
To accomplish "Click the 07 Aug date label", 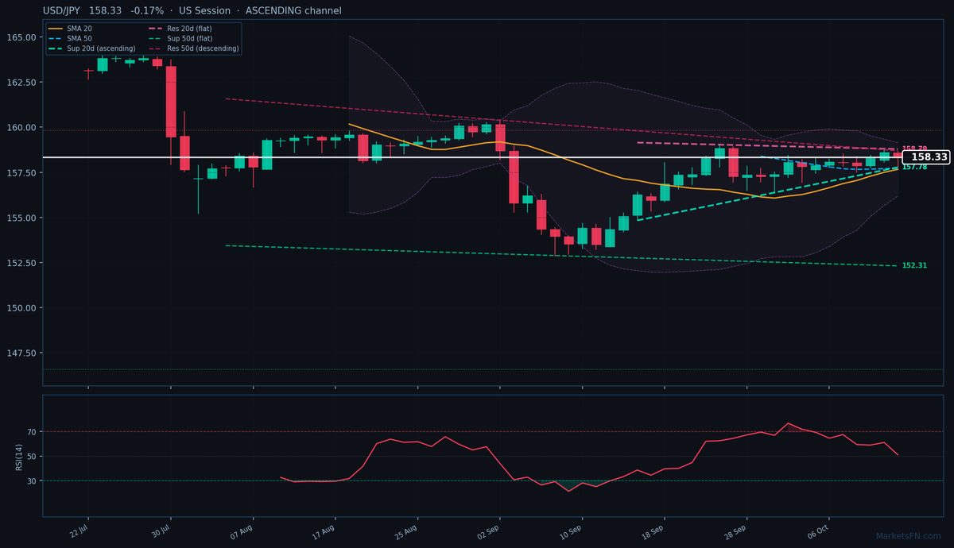I will 242,531.
